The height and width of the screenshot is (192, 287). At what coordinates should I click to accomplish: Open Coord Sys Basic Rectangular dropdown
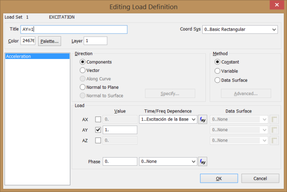pos(240,29)
